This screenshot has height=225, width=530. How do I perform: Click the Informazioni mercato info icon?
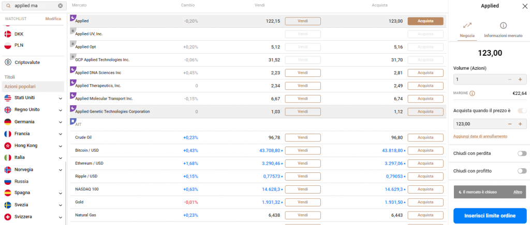[x=503, y=26]
